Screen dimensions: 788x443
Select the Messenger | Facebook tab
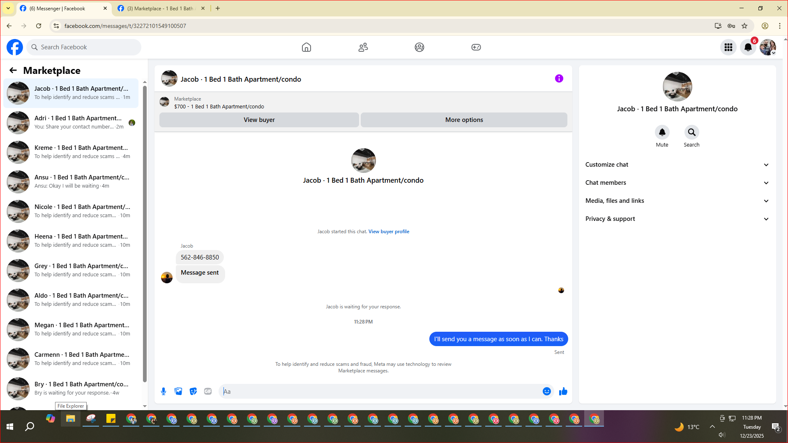64,8
